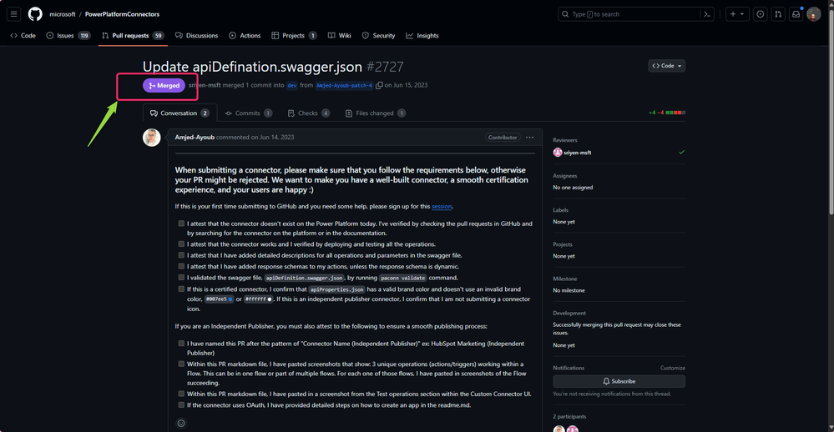Switch to the Conversation tab

[179, 113]
